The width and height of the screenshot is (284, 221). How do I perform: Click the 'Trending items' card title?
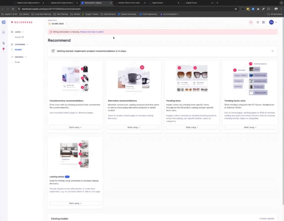pyautogui.click(x=173, y=101)
